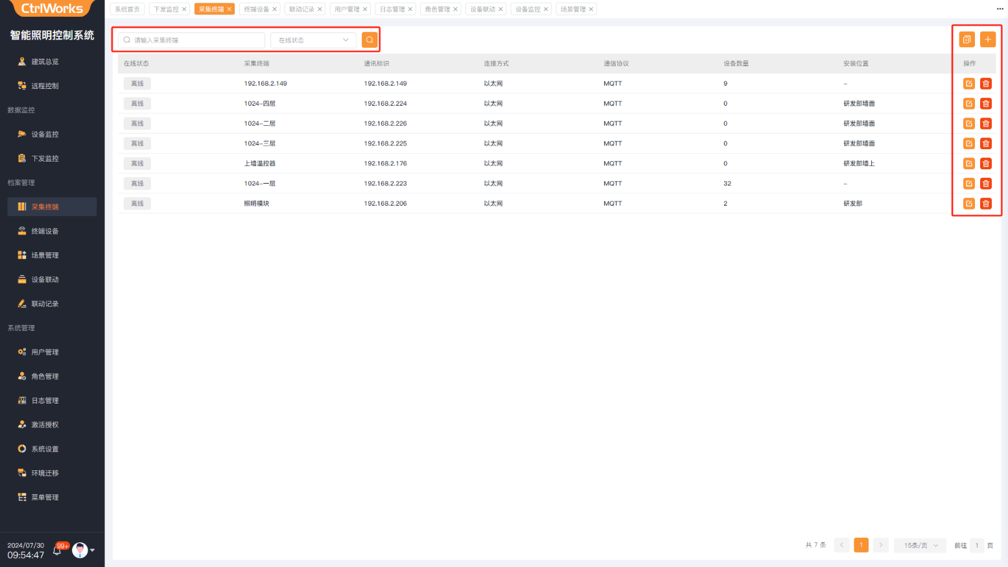Close the 采集终端 tab
The height and width of the screenshot is (567, 1008).
click(x=229, y=10)
